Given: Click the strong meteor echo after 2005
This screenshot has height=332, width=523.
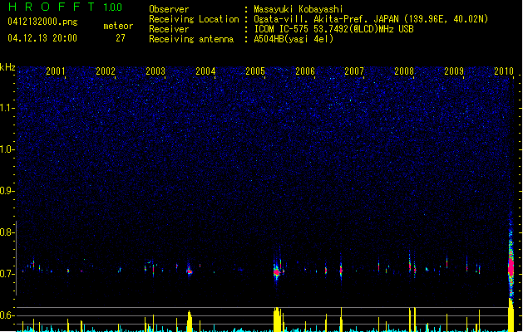Looking at the screenshot, I should click(x=277, y=271).
